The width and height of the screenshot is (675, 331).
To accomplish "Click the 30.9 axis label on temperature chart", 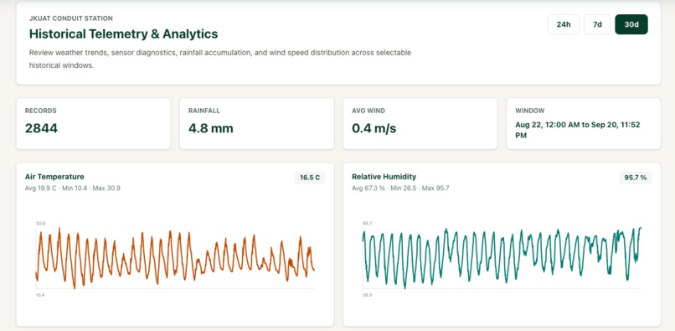I will pyautogui.click(x=41, y=223).
